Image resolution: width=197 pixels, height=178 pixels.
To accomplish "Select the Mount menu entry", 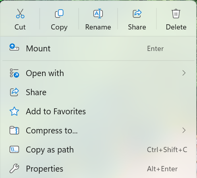I will coord(98,49).
